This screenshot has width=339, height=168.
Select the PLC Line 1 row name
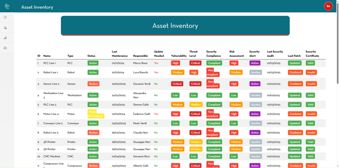tap(49, 63)
